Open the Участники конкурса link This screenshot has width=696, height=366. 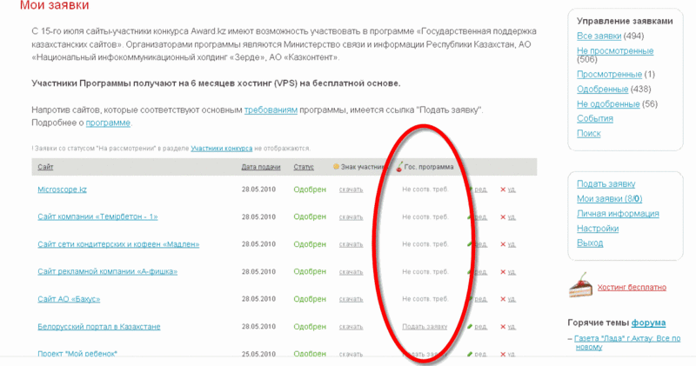(222, 148)
